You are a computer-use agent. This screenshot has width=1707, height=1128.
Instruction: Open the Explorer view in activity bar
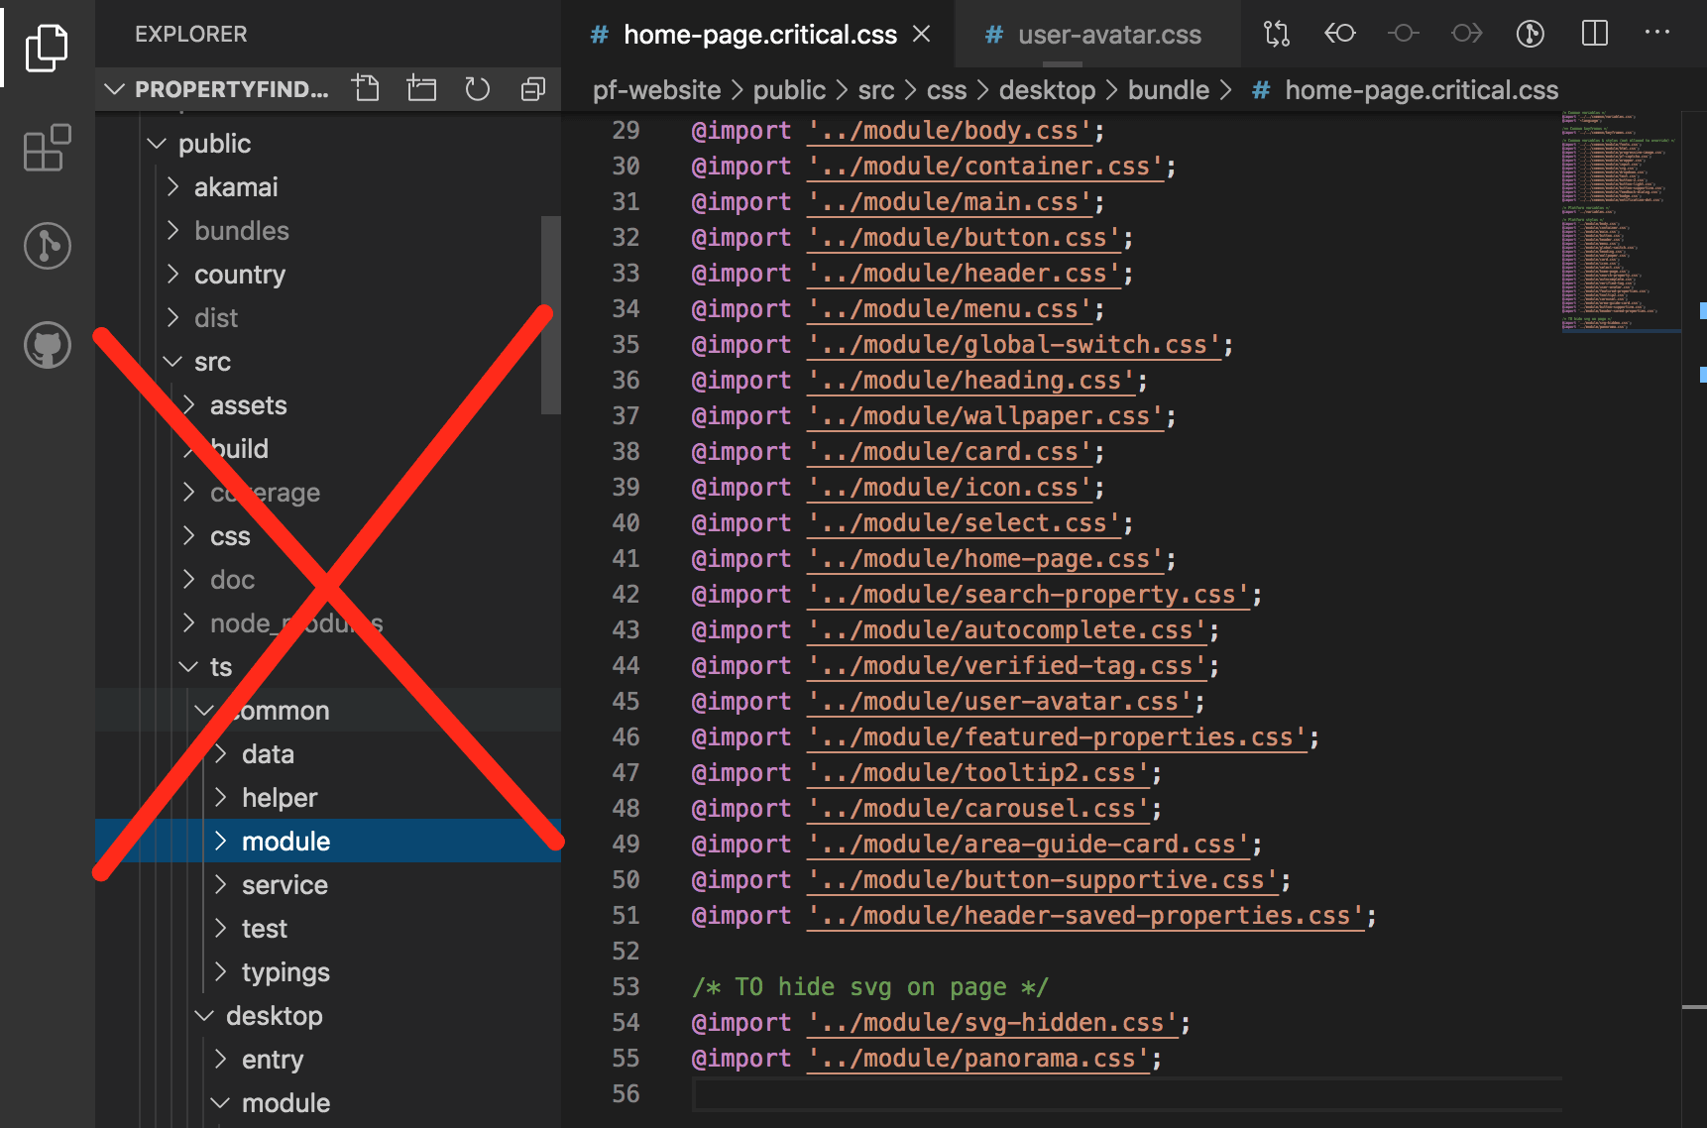pos(47,48)
